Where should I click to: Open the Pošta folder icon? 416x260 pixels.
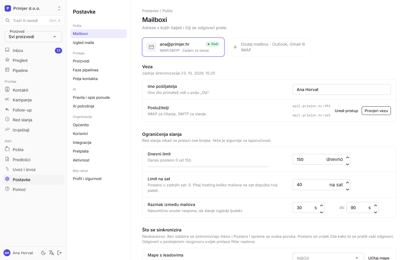[x=7, y=149]
